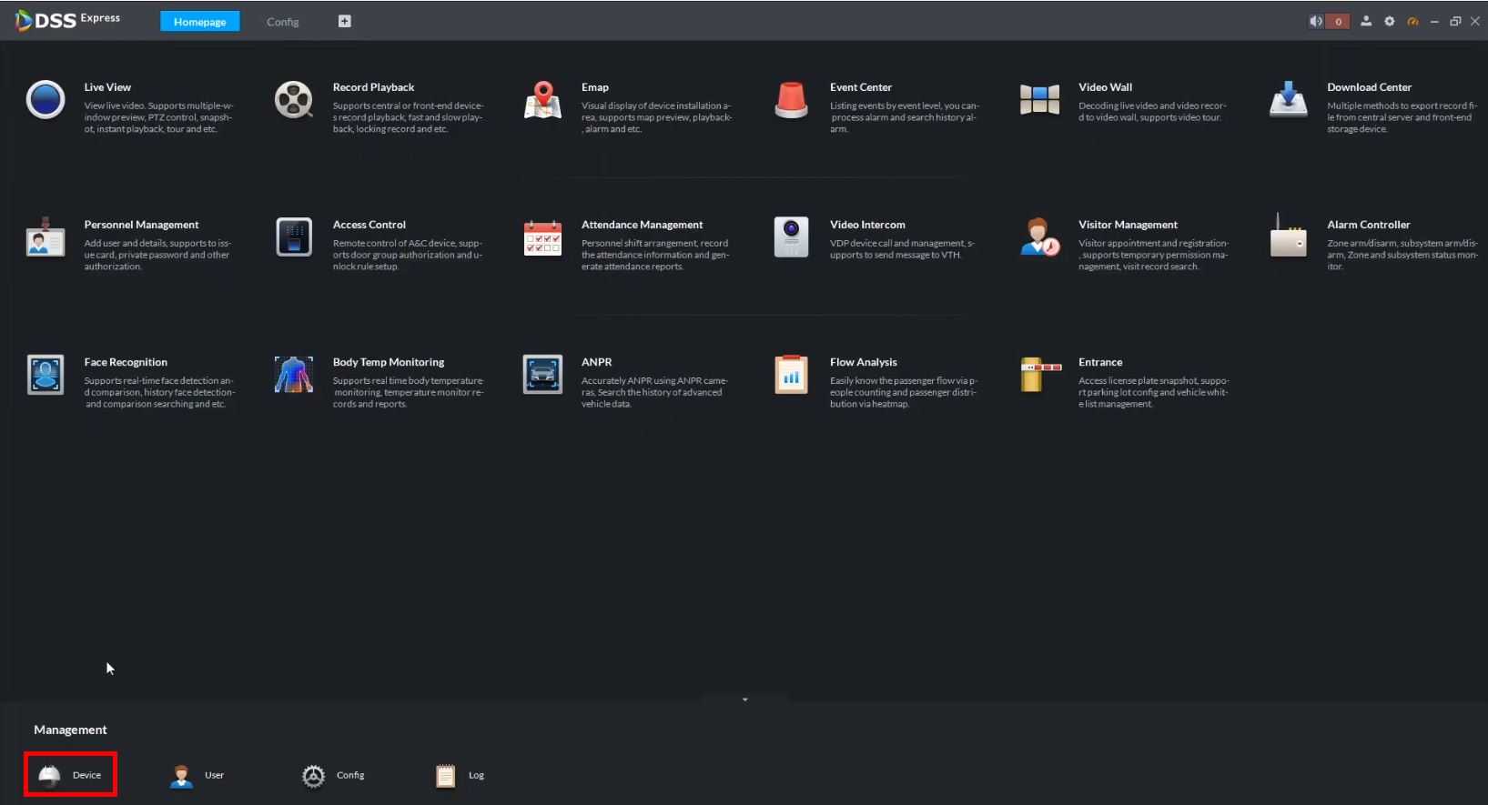Switch to the Config tab

point(282,22)
